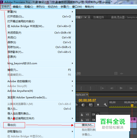Choose 另存为(A)... menu entry
137x138 pixels.
41,47
